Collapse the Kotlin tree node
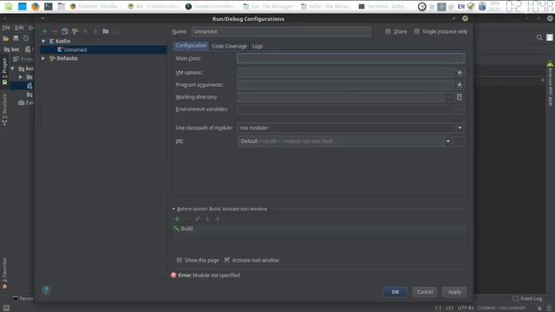 click(43, 42)
